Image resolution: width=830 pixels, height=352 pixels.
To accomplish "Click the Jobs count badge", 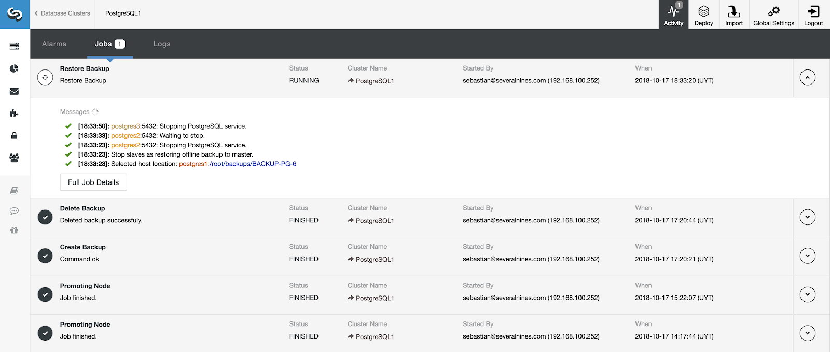I will tap(120, 44).
